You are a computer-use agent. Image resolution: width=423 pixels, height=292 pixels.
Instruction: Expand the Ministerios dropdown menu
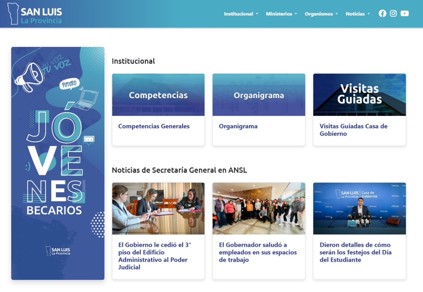pos(281,14)
